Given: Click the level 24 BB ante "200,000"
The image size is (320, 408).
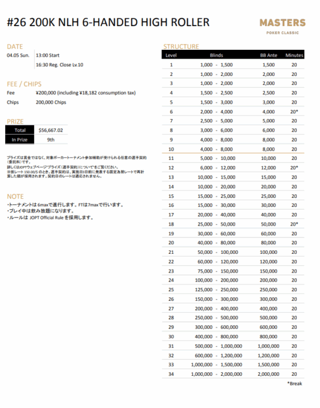Looking at the screenshot, I should click(268, 280).
